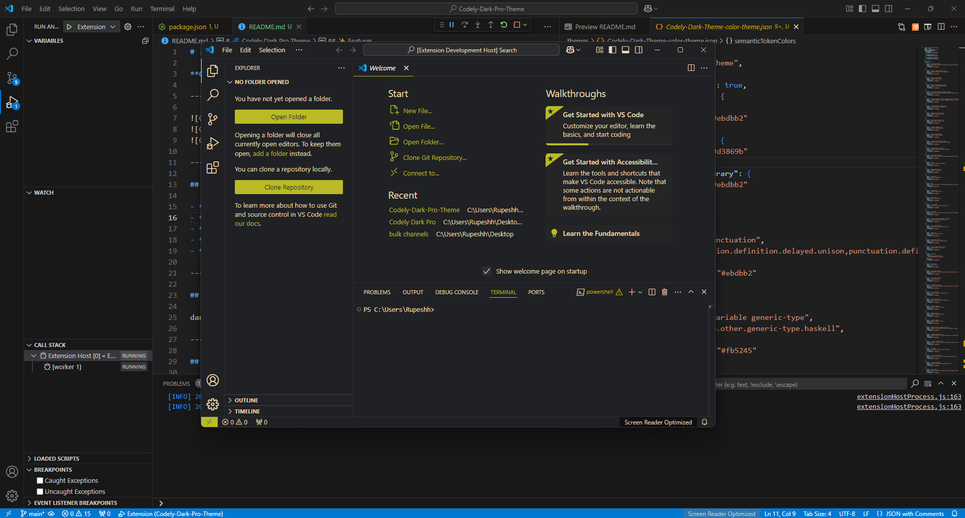This screenshot has width=965, height=518.
Task: Split the terminal in Extension Host
Action: [652, 292]
